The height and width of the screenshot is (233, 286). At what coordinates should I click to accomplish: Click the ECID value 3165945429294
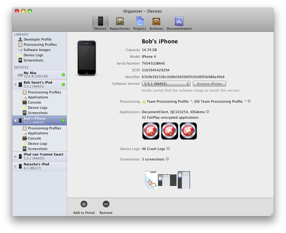156,70
